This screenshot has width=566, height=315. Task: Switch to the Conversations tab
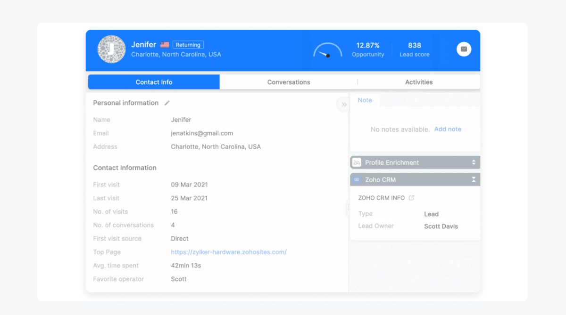[x=288, y=82]
